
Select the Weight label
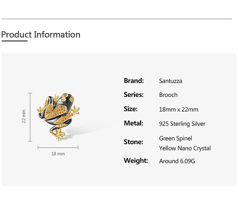(x=136, y=160)
